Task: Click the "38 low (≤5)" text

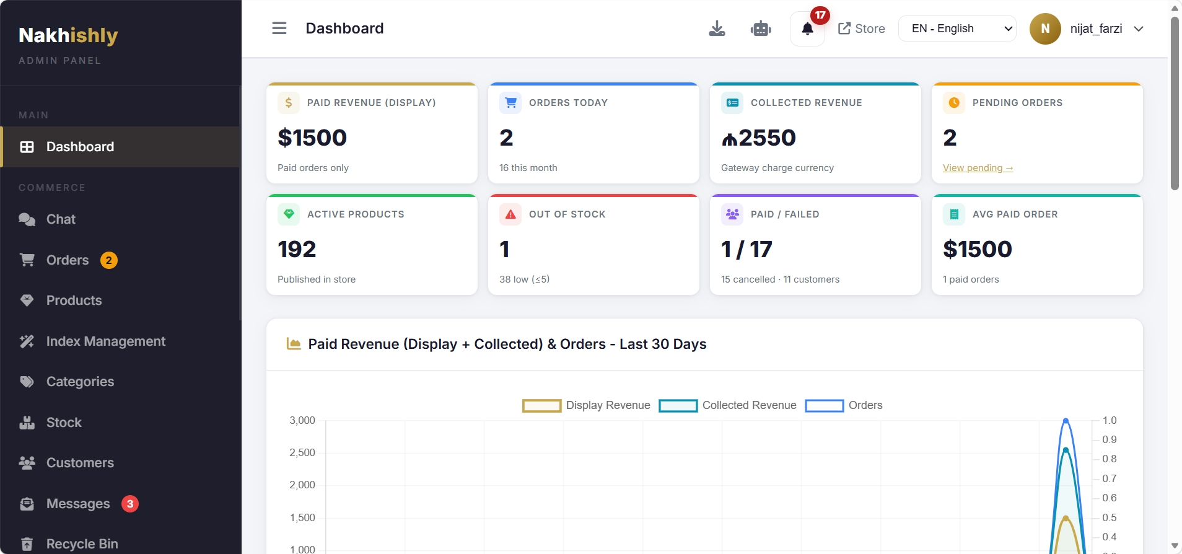Action: click(x=525, y=279)
